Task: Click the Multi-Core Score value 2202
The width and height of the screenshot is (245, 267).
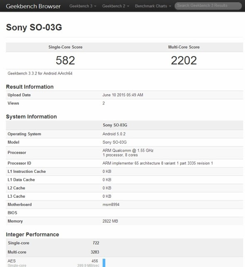Action: 184,61
